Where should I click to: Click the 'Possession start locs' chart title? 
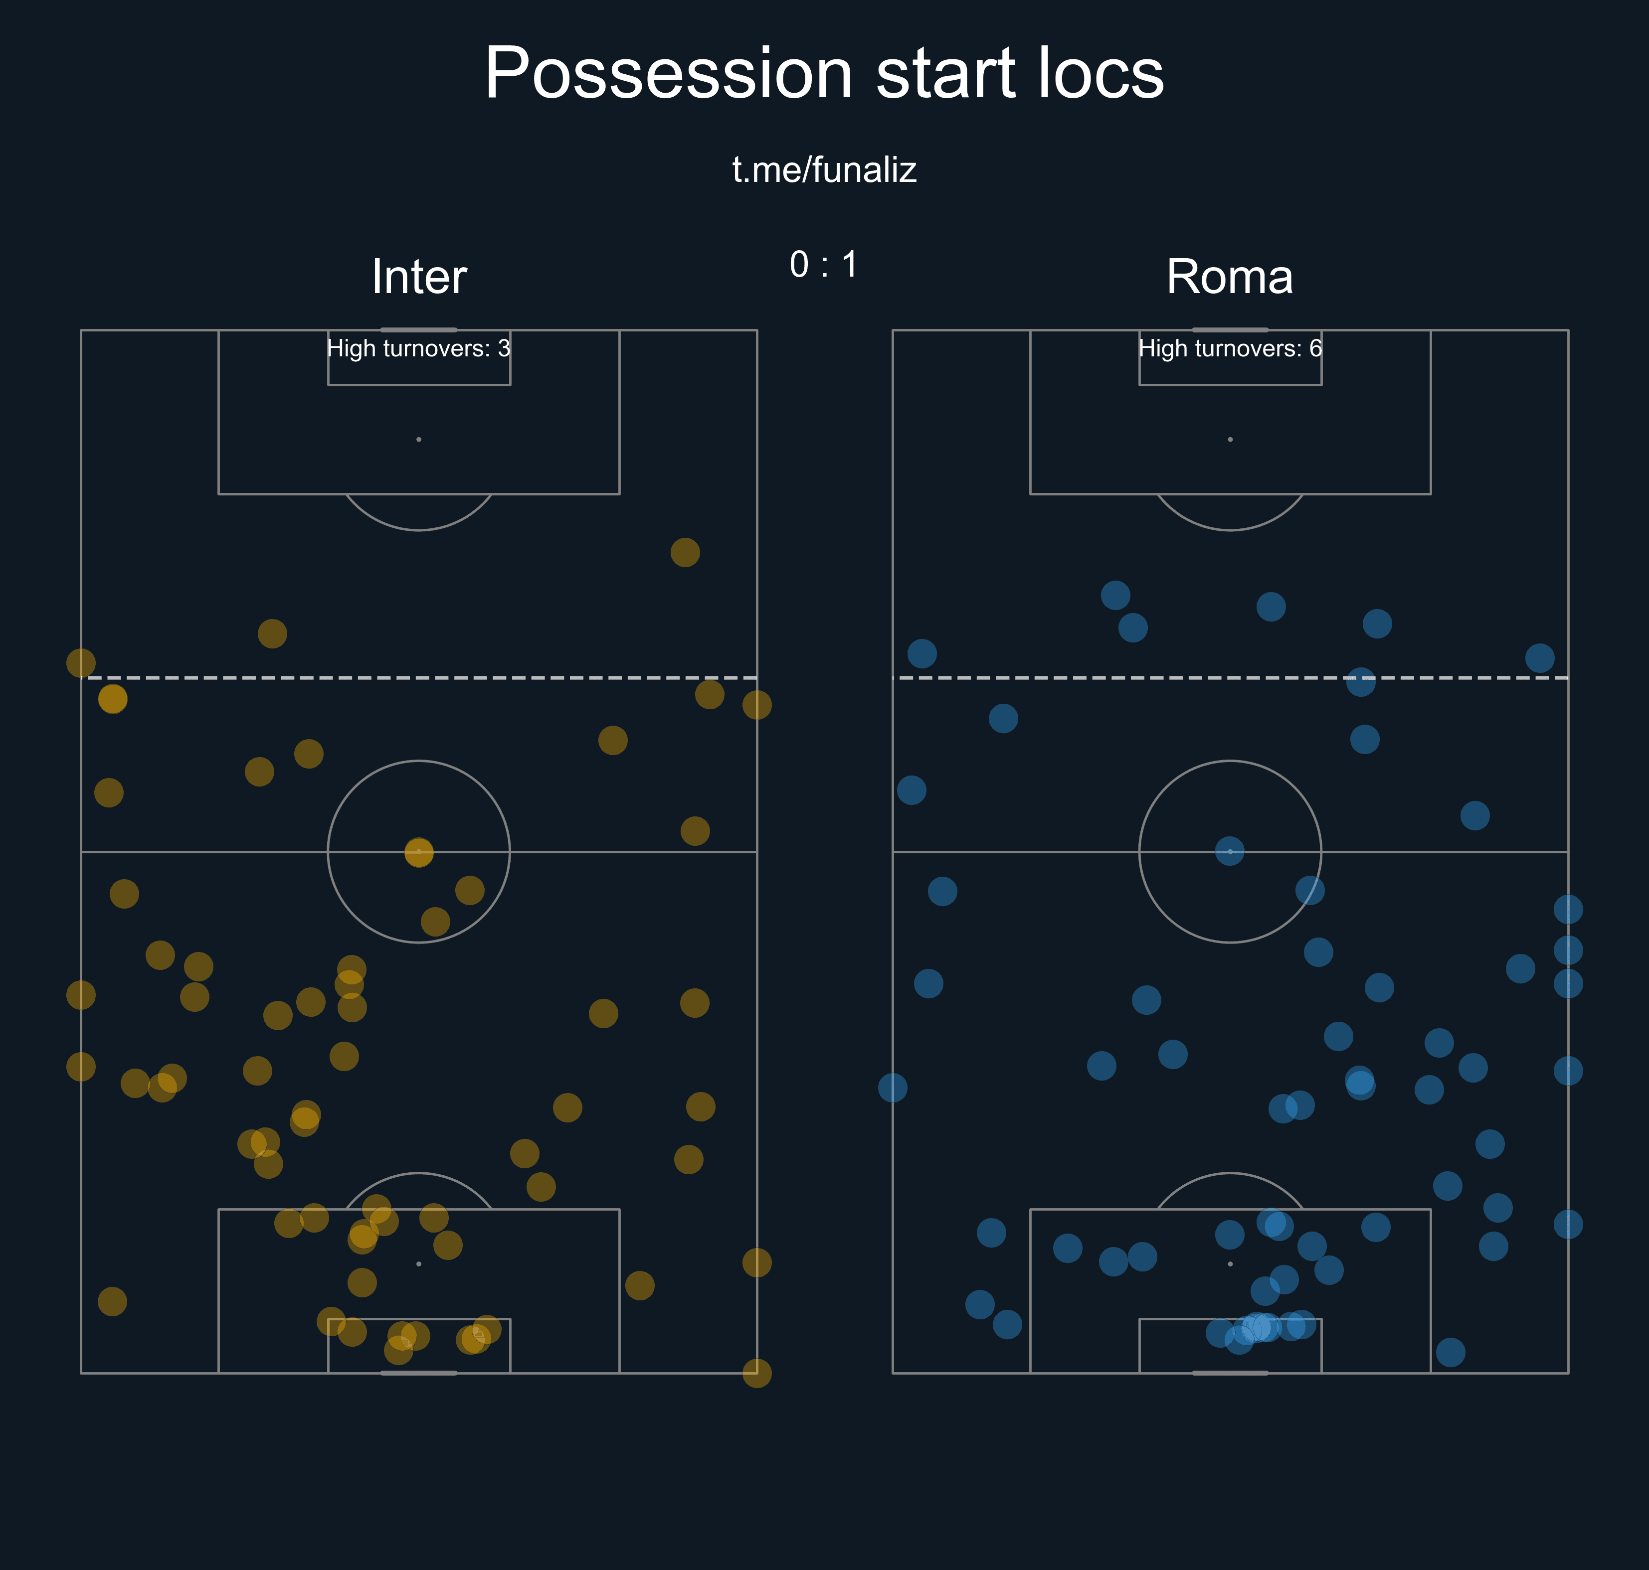tap(824, 74)
